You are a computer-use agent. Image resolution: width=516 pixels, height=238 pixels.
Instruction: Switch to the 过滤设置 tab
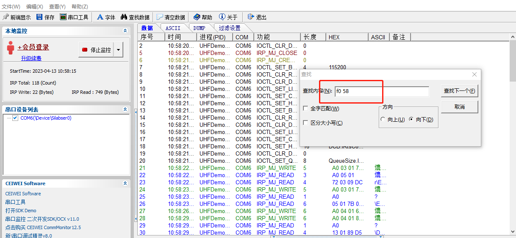[x=230, y=28]
